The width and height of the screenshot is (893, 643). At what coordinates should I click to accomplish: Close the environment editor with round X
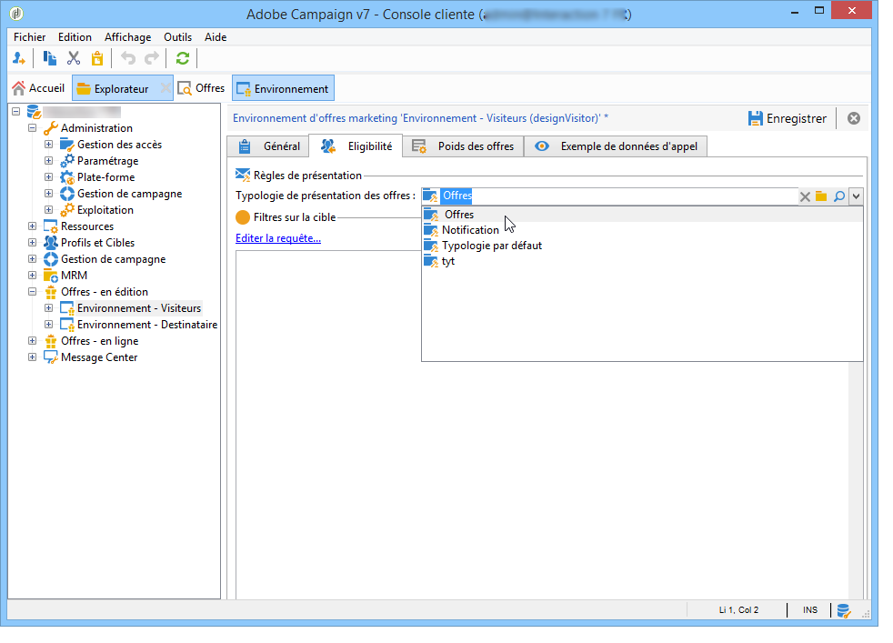coord(854,118)
